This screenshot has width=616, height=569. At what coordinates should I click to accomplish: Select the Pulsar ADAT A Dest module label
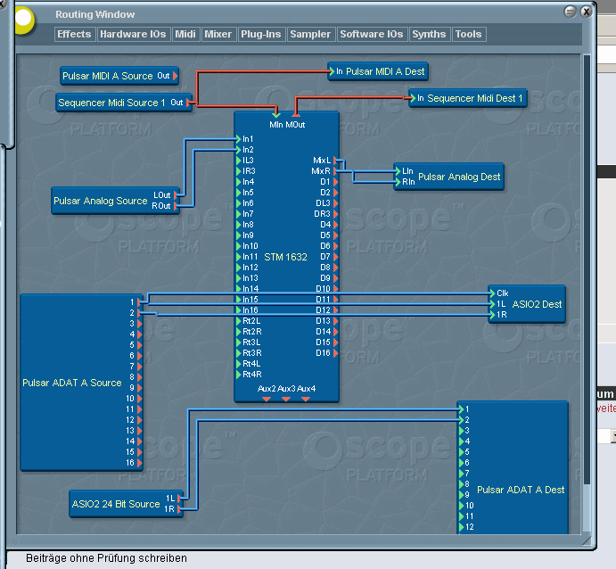point(521,490)
